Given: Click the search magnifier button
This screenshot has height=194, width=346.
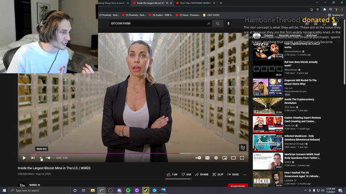Looking at the screenshot, I should click(217, 24).
